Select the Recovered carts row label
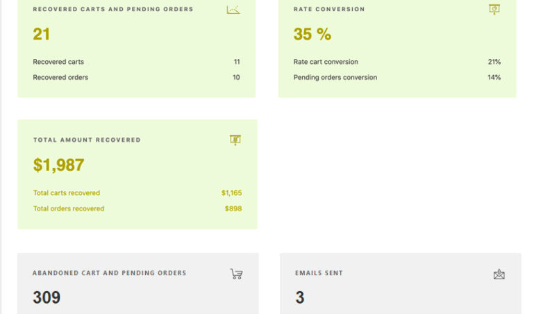Screen dimensions: 534x314 point(58,62)
